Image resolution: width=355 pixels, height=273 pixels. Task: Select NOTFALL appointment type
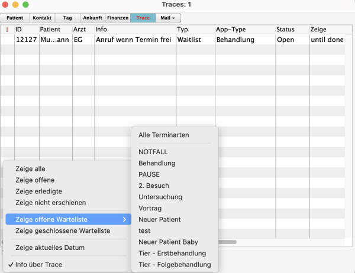(x=153, y=151)
